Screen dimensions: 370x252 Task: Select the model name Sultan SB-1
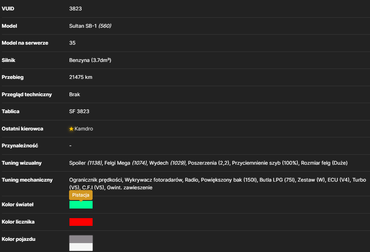pos(83,26)
